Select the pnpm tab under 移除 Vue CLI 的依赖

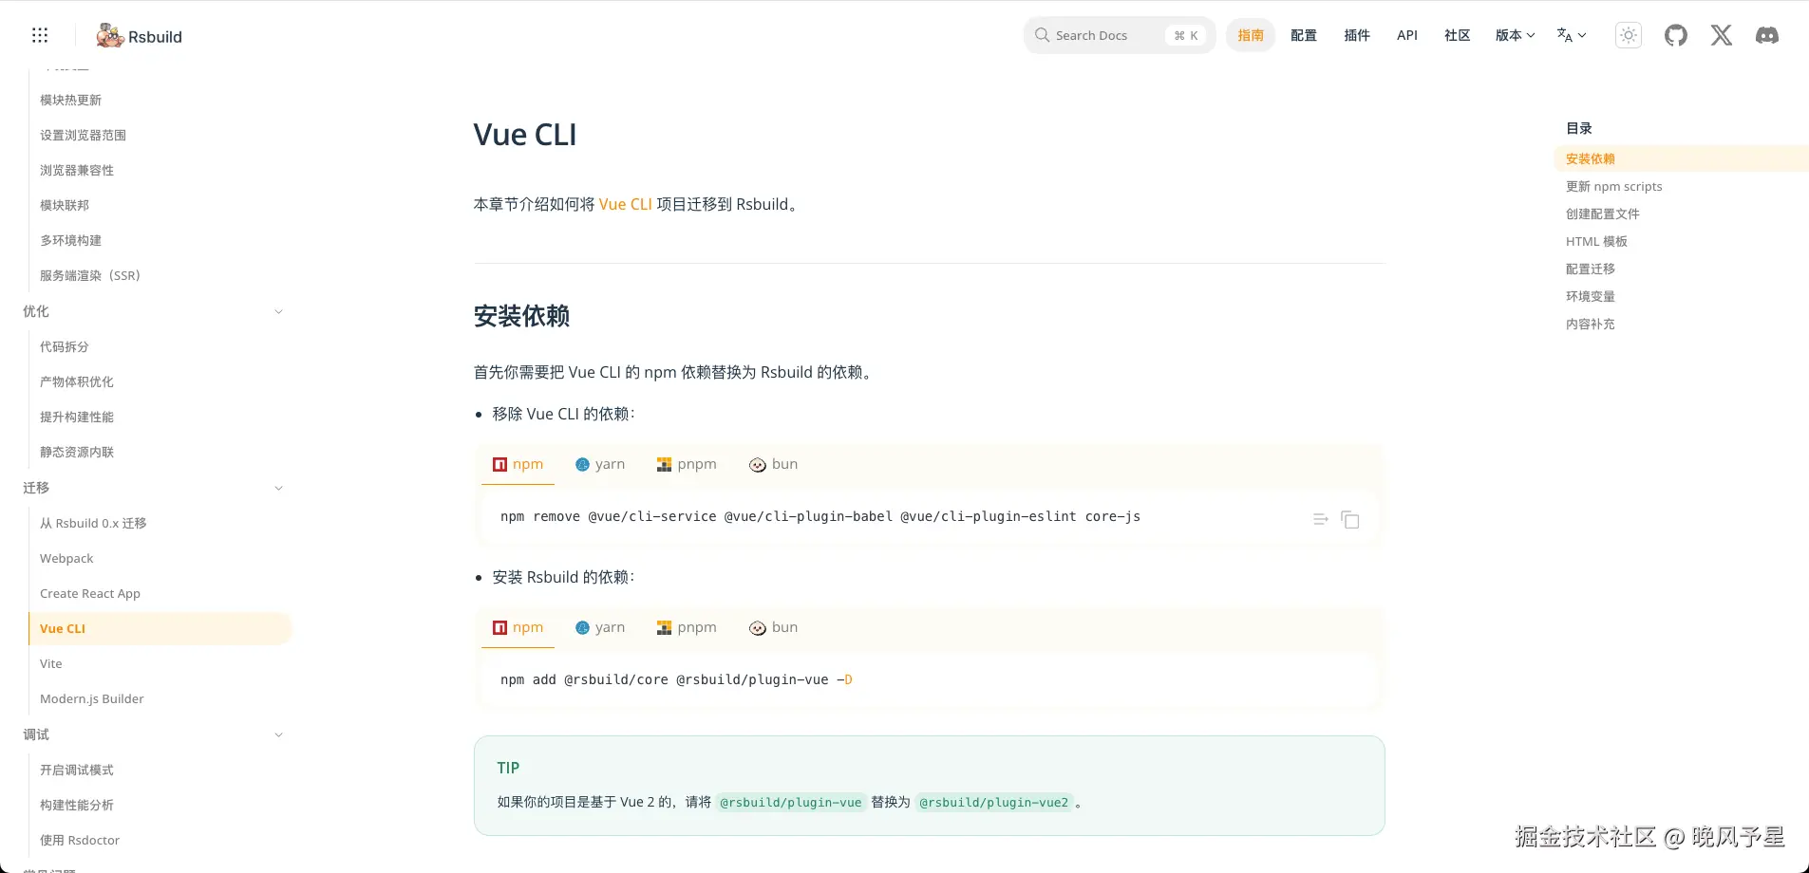click(x=687, y=464)
